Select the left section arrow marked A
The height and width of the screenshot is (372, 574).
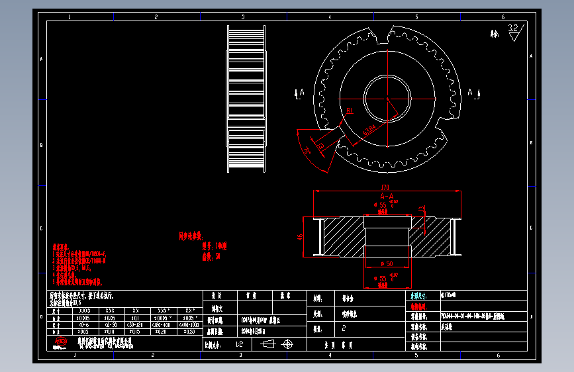[x=299, y=94]
